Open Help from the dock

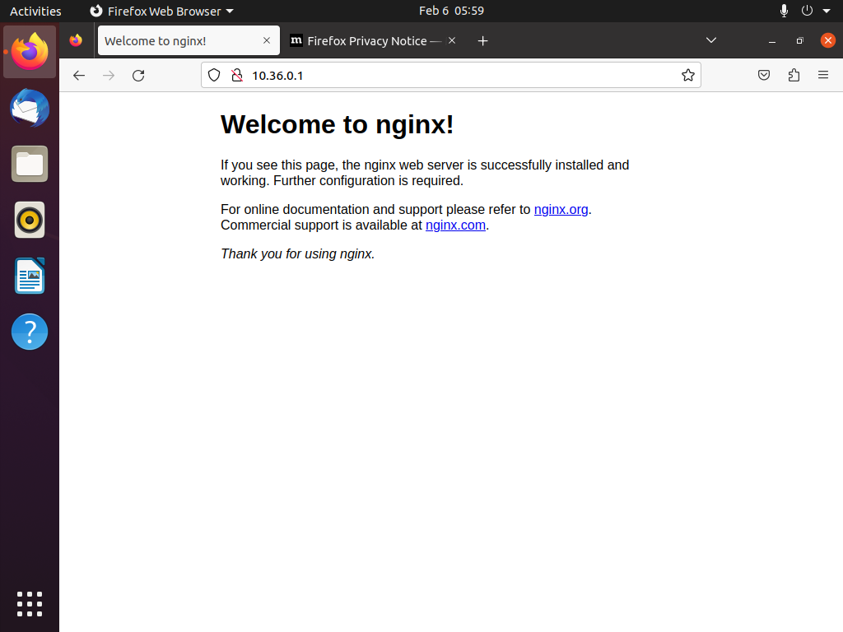tap(30, 332)
